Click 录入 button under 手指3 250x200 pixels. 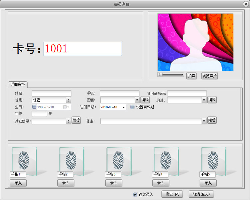[114, 183]
